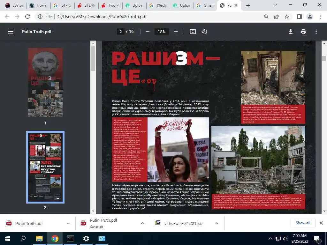Open Windows Start menu
Screen dimensions: 327x245
(8, 239)
